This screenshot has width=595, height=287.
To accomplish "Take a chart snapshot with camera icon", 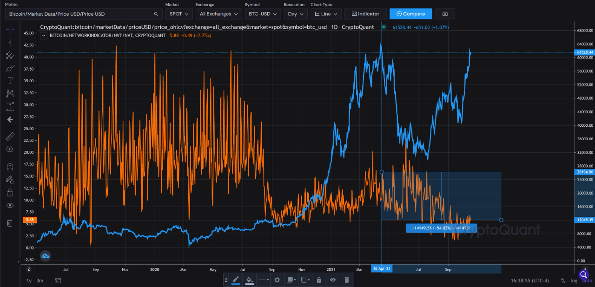I will pyautogui.click(x=445, y=13).
